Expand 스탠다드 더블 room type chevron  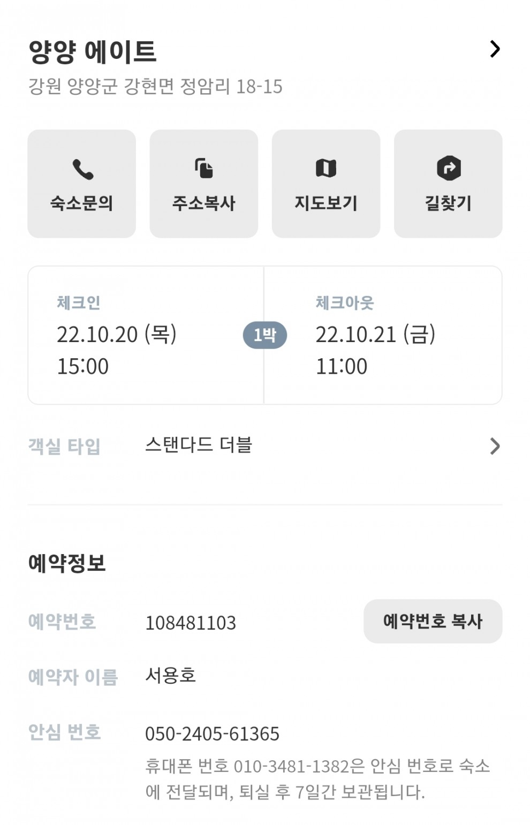tap(495, 446)
